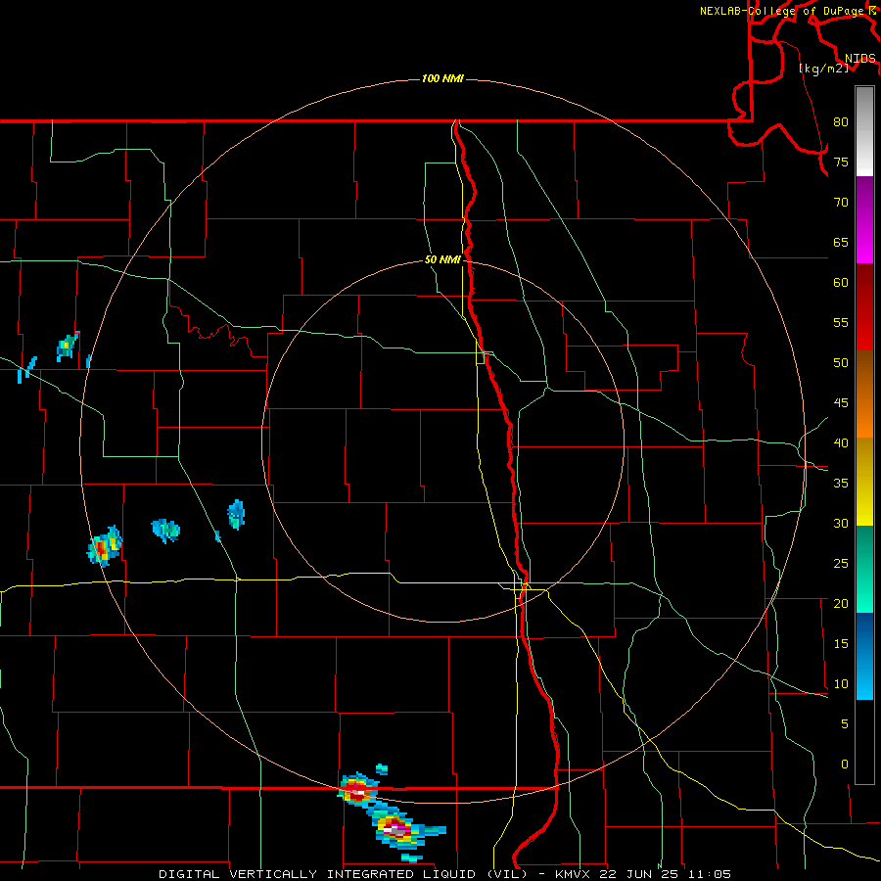The width and height of the screenshot is (881, 881).
Task: Click the black bottom segment of color bar
Action: click(x=864, y=742)
